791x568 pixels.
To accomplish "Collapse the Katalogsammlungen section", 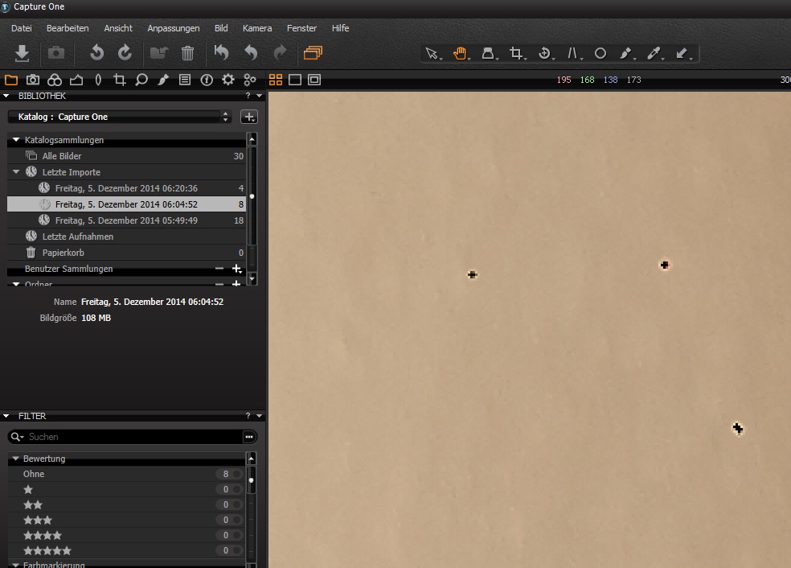I will click(x=16, y=140).
